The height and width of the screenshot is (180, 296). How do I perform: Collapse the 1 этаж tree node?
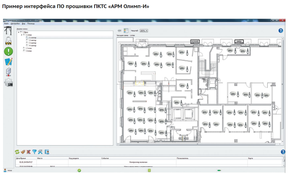[21, 35]
